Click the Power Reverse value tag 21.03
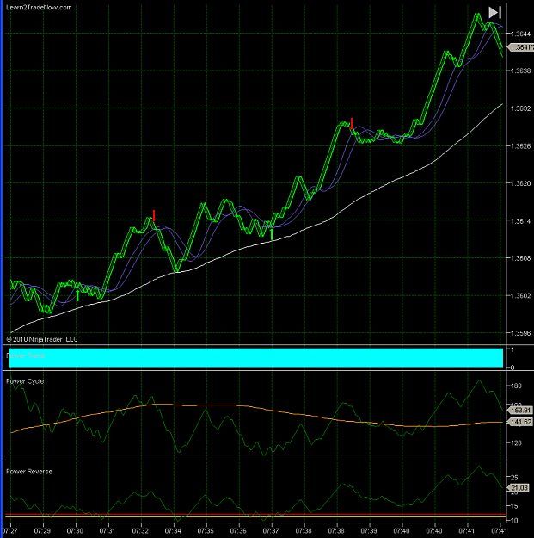Image resolution: width=534 pixels, height=538 pixels. click(x=518, y=487)
